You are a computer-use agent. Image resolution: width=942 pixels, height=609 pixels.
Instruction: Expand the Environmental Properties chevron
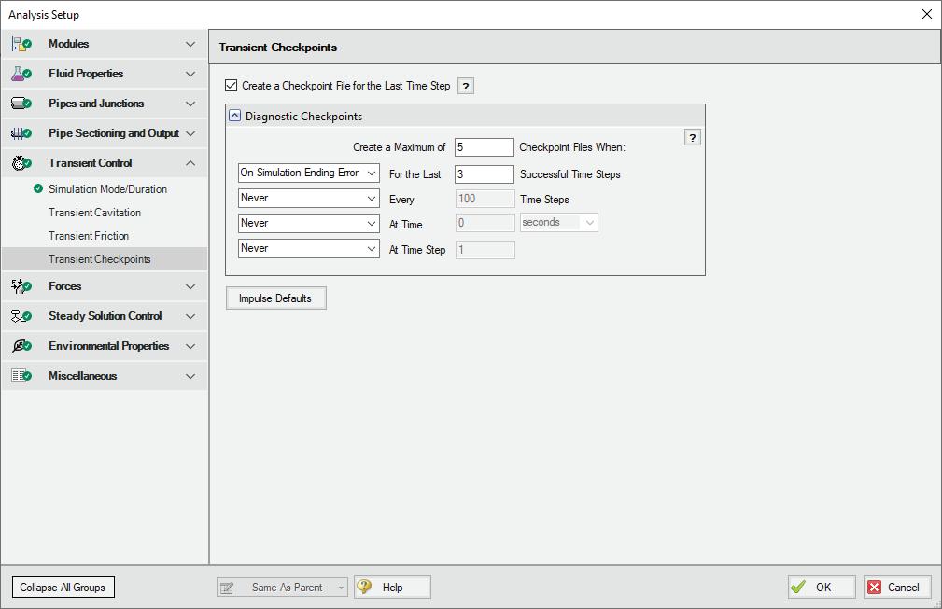tap(190, 346)
